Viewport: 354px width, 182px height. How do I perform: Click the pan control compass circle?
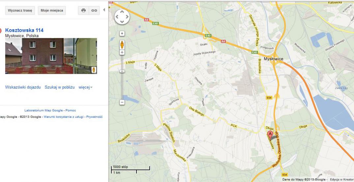(x=122, y=17)
